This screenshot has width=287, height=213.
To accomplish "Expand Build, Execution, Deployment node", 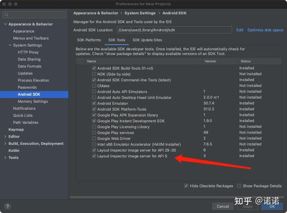I will click(5, 144).
